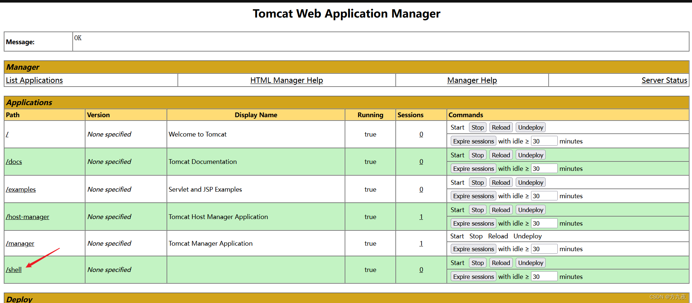Open HTML Manager Help link
Screen dimensions: 692x303
click(x=287, y=80)
